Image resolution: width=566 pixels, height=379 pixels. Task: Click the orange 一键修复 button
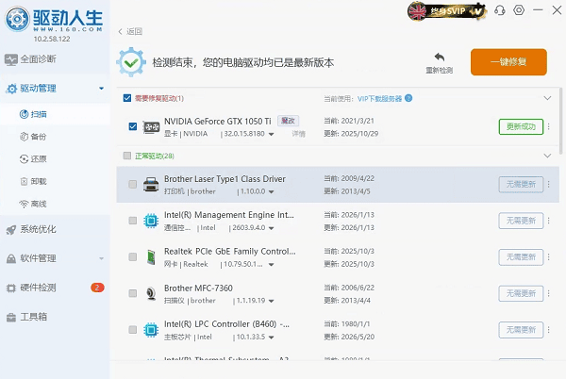tap(508, 62)
